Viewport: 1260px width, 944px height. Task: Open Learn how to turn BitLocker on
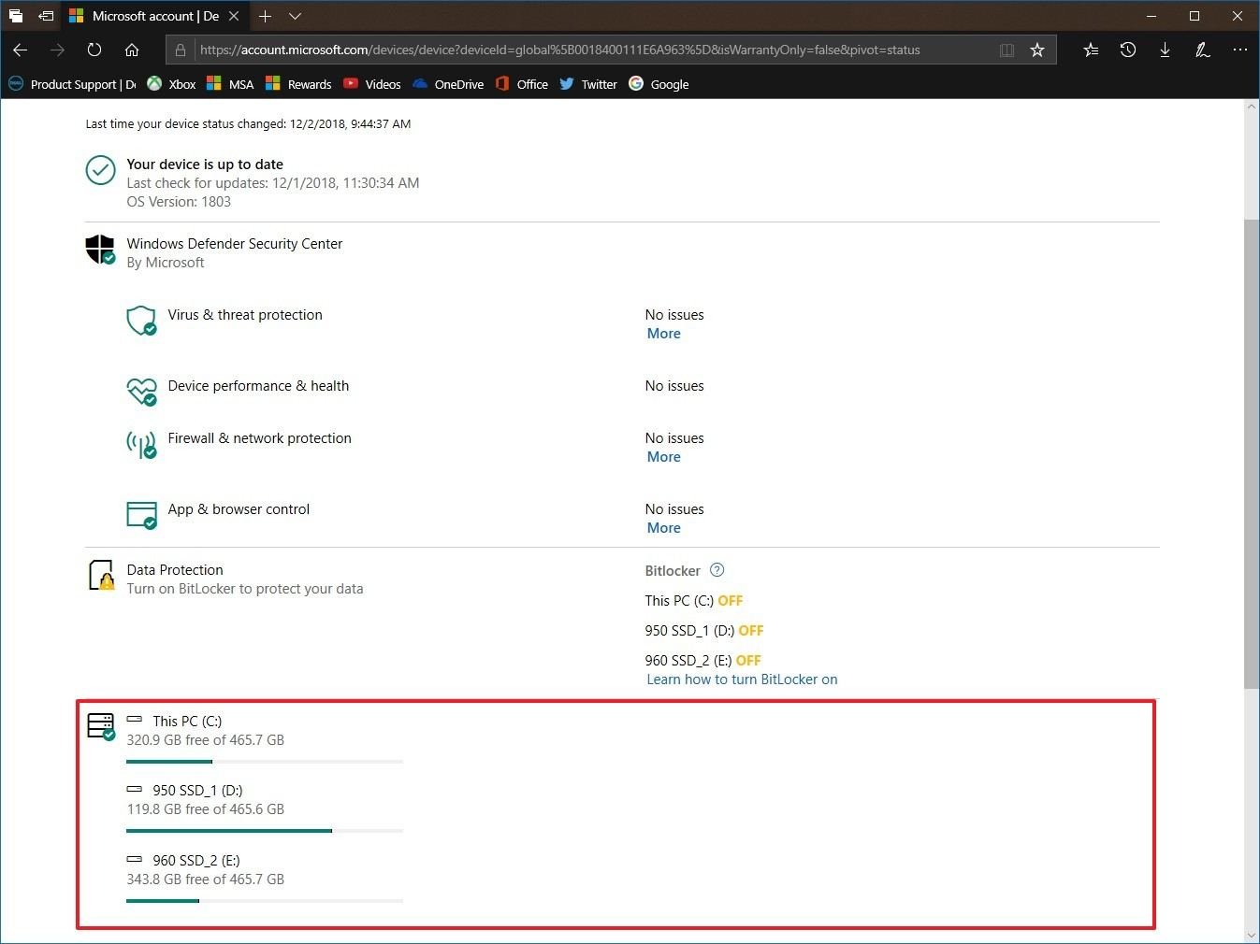coord(742,679)
